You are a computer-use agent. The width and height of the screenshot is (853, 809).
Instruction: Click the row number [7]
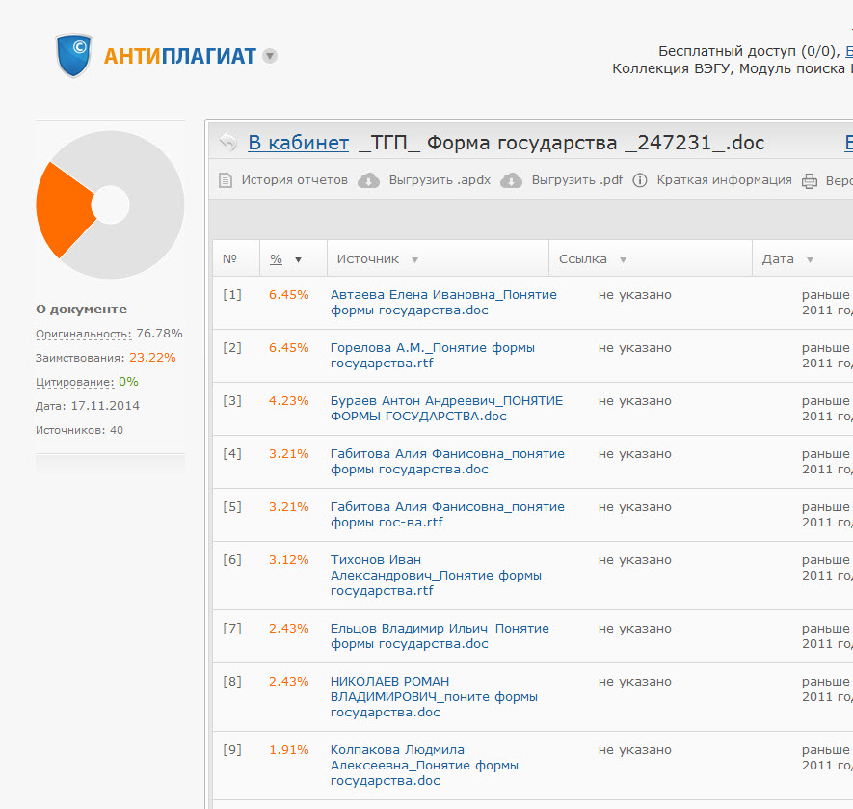(231, 628)
